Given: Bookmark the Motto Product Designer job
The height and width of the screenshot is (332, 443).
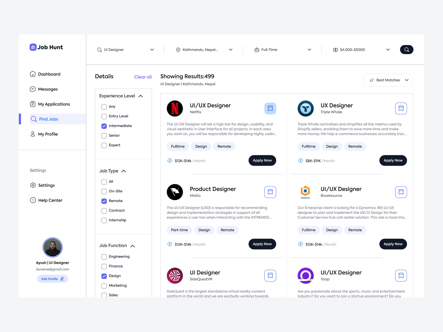Looking at the screenshot, I should pyautogui.click(x=270, y=192).
